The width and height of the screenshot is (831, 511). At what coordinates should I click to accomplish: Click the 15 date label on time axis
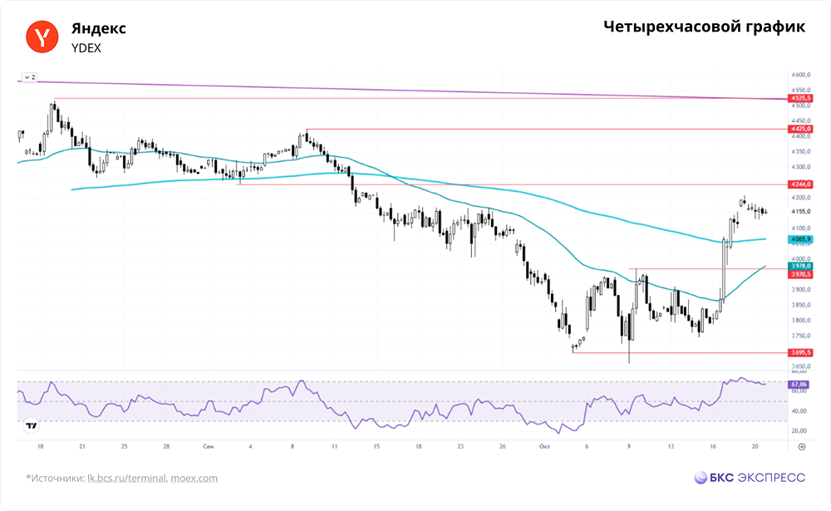(376, 447)
